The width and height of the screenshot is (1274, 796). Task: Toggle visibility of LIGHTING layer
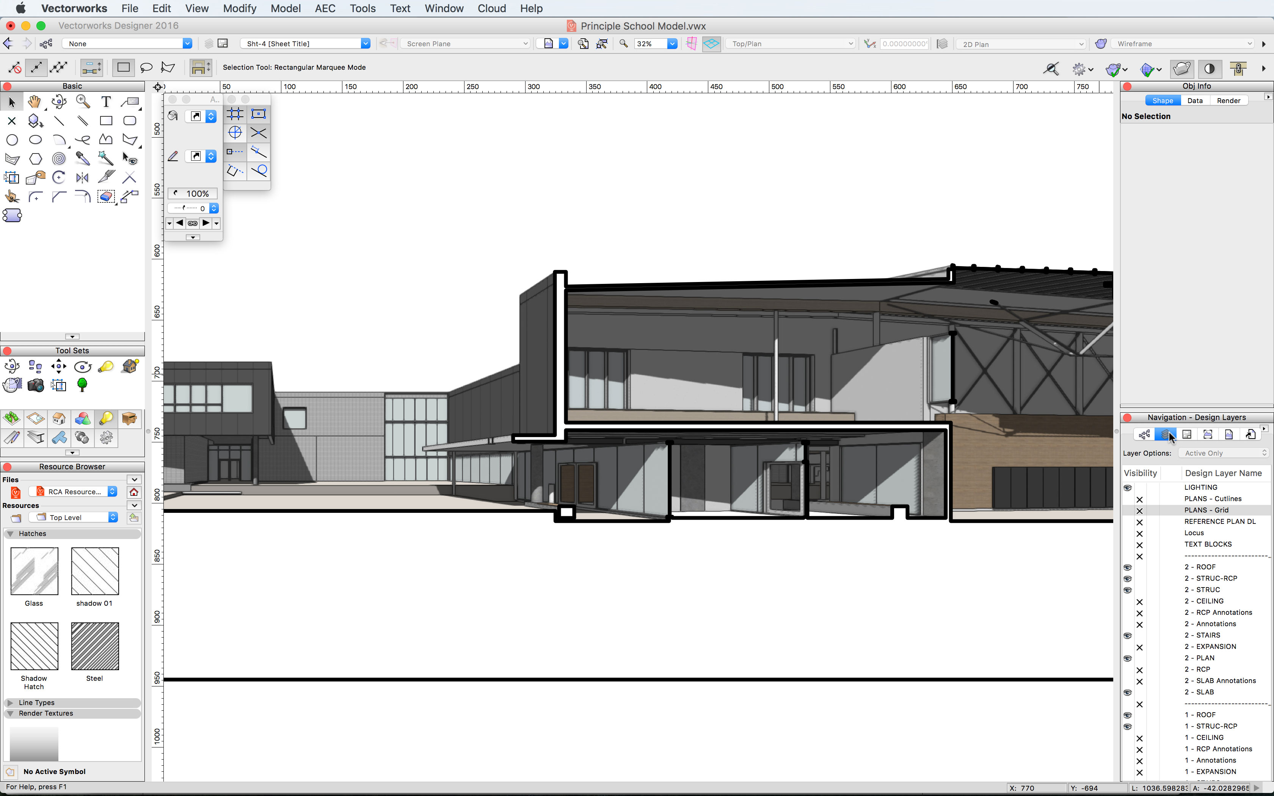[x=1127, y=487]
